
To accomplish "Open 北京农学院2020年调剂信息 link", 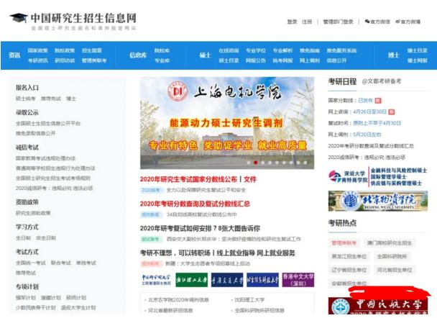I will click(178, 300).
